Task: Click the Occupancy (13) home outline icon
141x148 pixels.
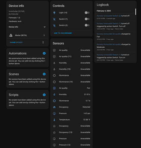Action: click(54, 132)
